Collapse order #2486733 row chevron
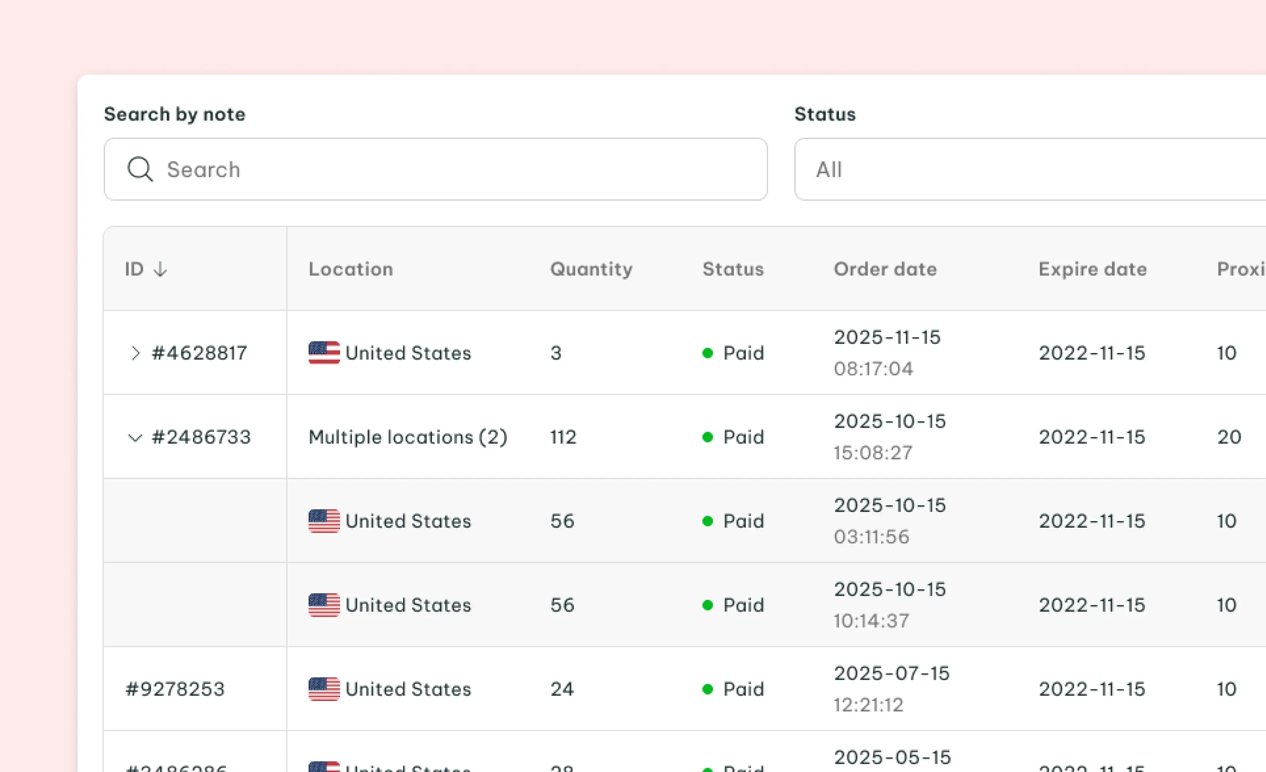This screenshot has height=772, width=1266. pos(135,437)
